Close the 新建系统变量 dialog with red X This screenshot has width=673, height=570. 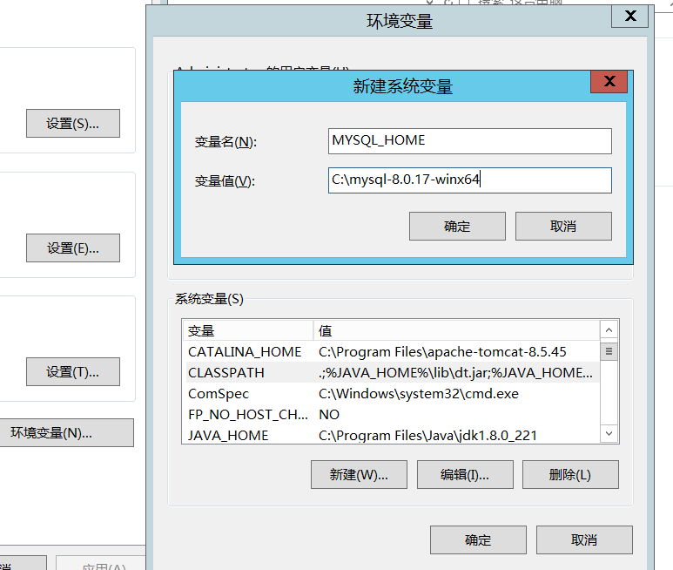pyautogui.click(x=609, y=81)
